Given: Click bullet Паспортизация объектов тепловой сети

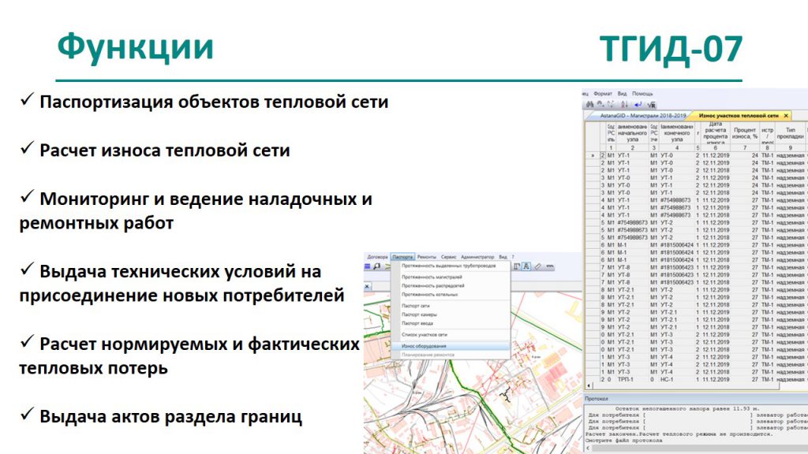Looking at the screenshot, I should tap(214, 102).
